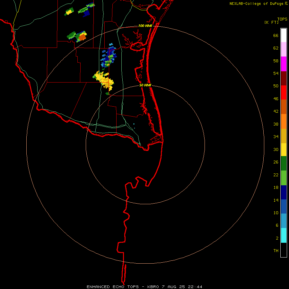Image resolution: width=289 pixels, height=289 pixels.
Task: Click the dark orange 42 kft legend swatch
Action: [284, 107]
